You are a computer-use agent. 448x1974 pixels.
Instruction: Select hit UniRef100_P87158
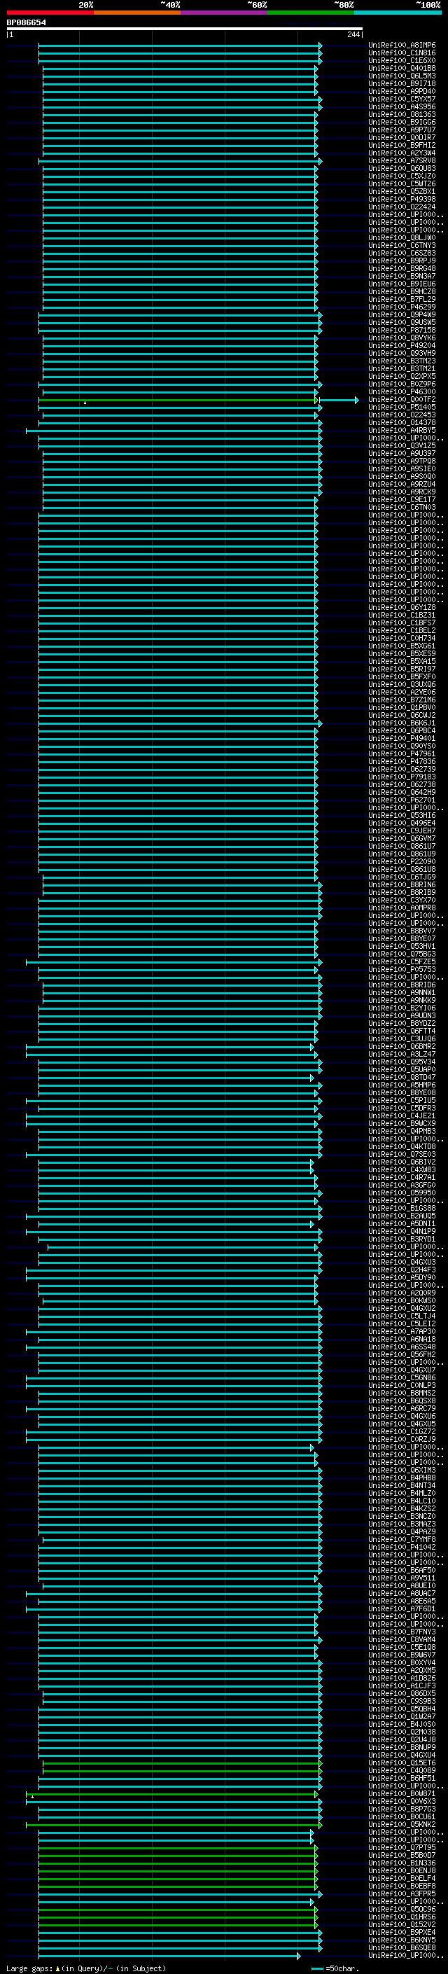tap(402, 331)
